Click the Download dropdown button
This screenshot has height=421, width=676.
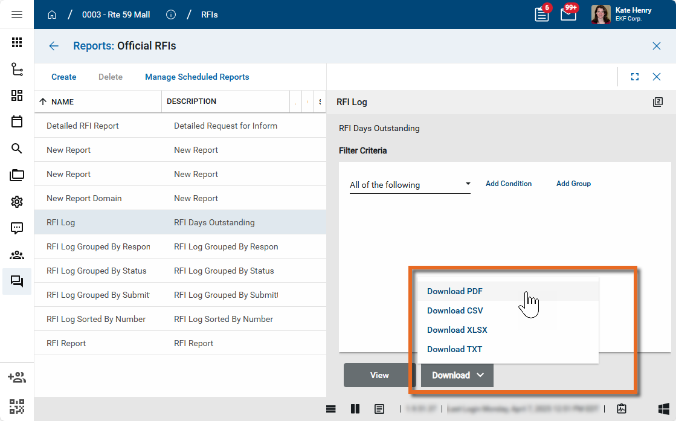[x=457, y=375]
